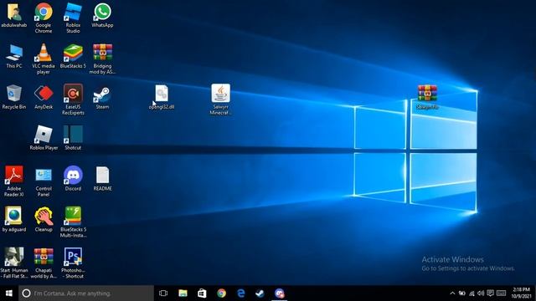536x301 pixels.
Task: Select the Chapati world archive icon
Action: pyautogui.click(x=44, y=257)
